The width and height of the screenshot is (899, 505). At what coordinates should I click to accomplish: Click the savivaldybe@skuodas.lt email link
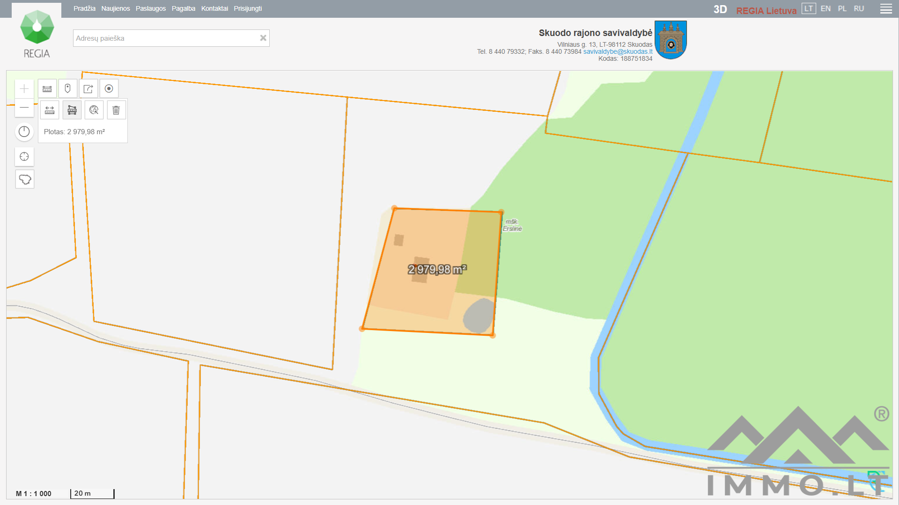click(x=618, y=51)
